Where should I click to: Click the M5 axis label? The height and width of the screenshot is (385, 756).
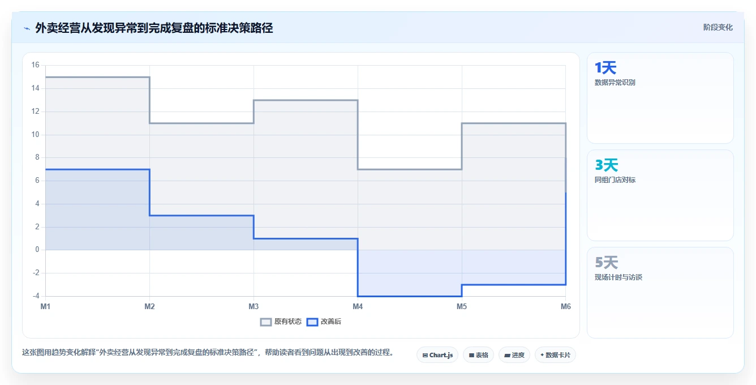pos(462,306)
